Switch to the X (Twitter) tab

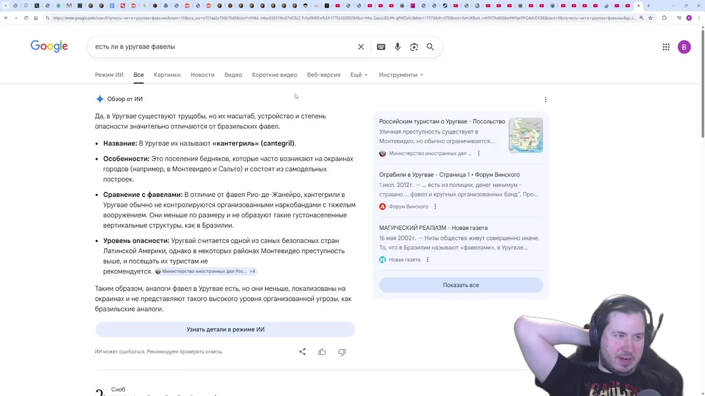(x=36, y=5)
